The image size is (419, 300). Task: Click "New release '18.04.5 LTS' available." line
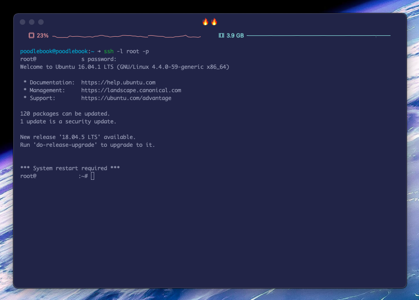(x=78, y=137)
